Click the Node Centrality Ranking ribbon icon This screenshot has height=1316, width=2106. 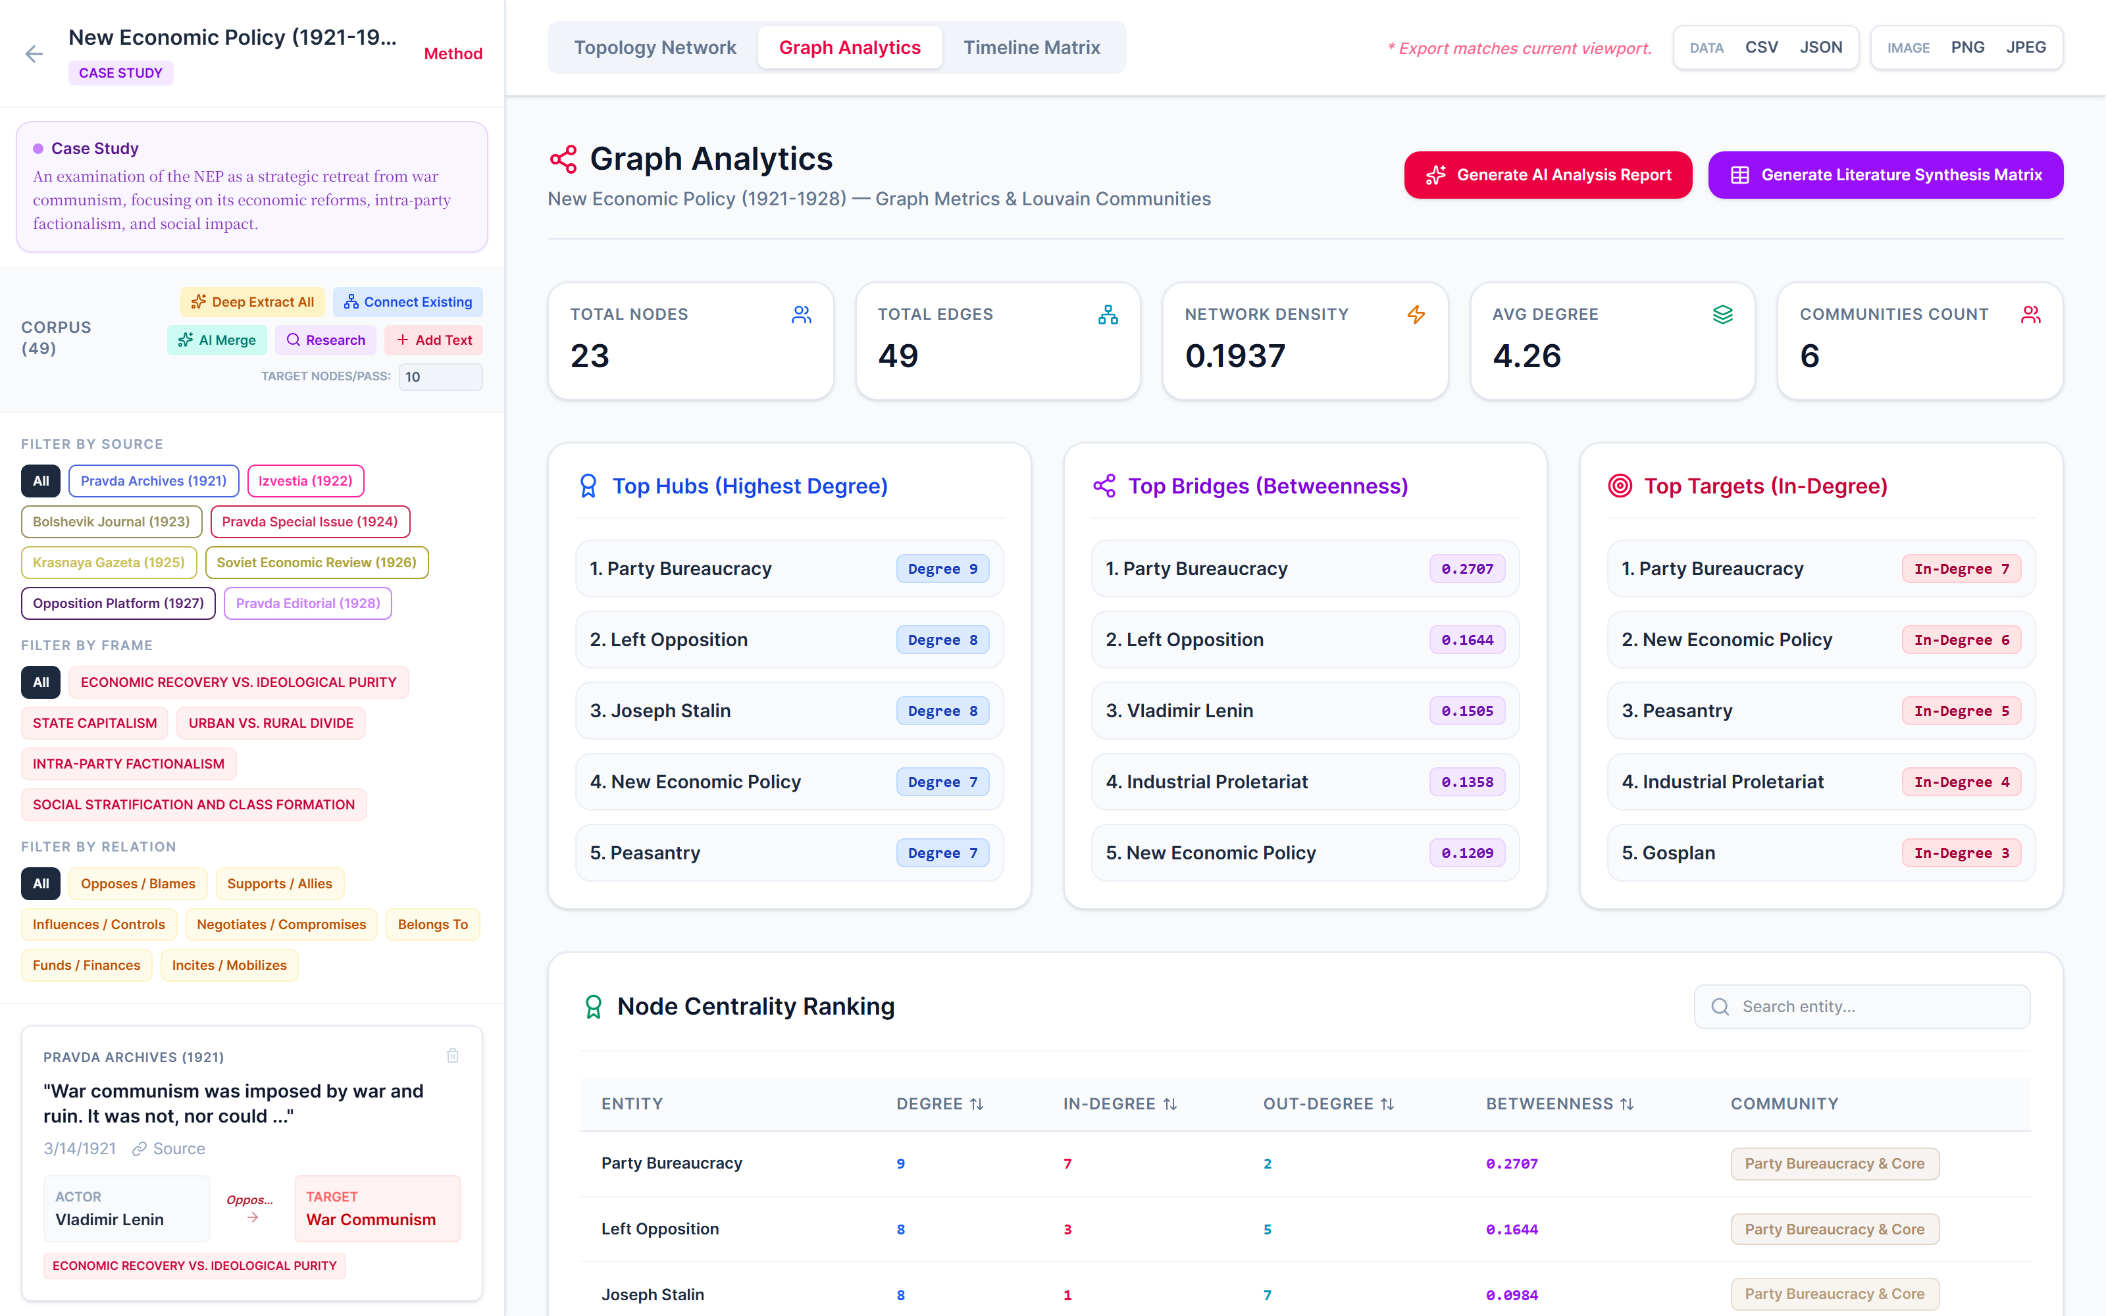click(594, 1006)
